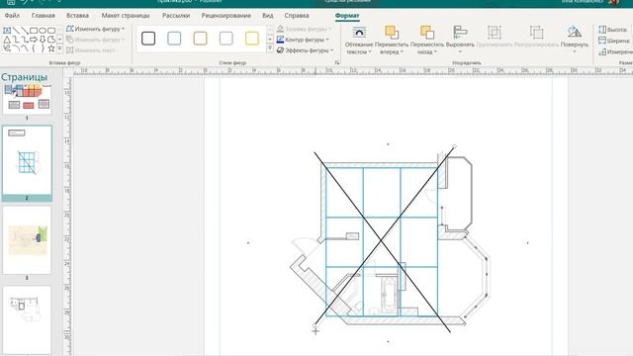The height and width of the screenshot is (356, 633).
Task: Select the curve shape tool
Action: 25,48
